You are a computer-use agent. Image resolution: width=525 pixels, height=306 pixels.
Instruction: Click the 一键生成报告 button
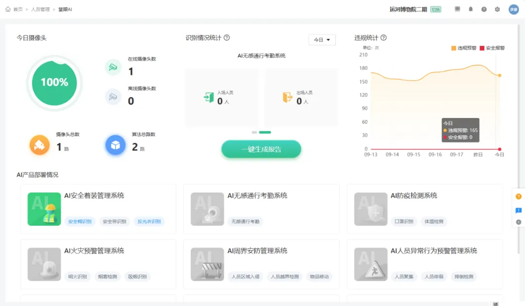(x=261, y=149)
